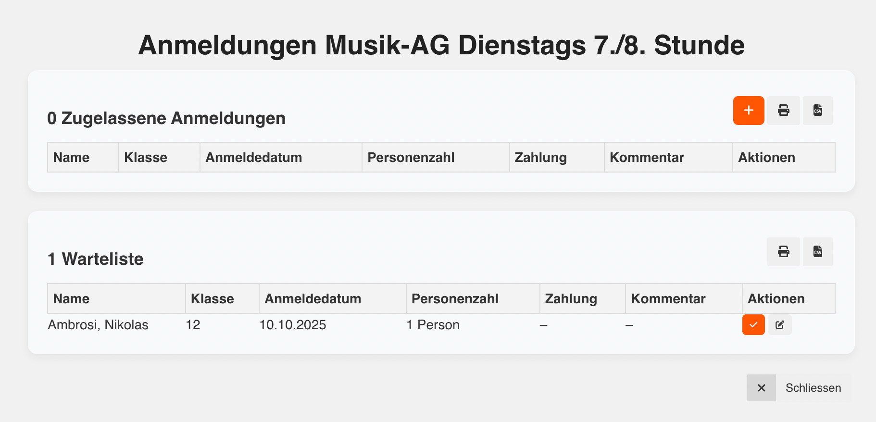This screenshot has width=876, height=422.
Task: Click Klasse header in Warteliste table
Action: click(x=212, y=299)
